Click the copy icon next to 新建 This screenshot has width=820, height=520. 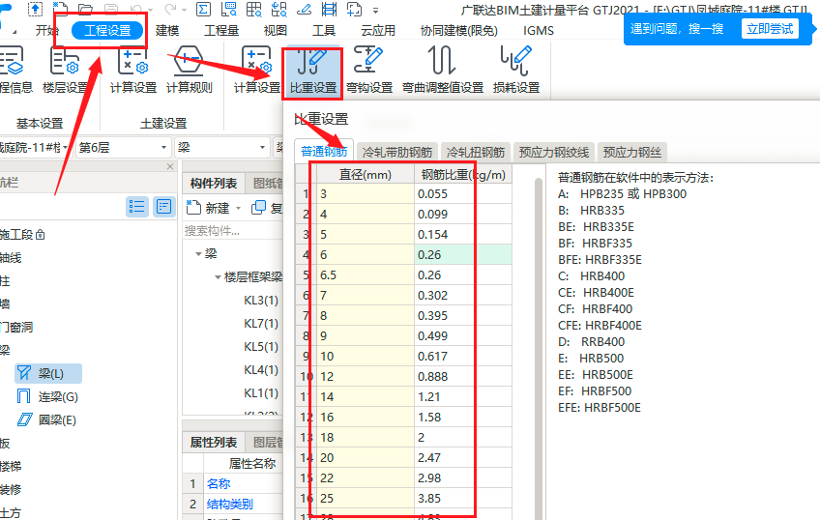[x=258, y=208]
